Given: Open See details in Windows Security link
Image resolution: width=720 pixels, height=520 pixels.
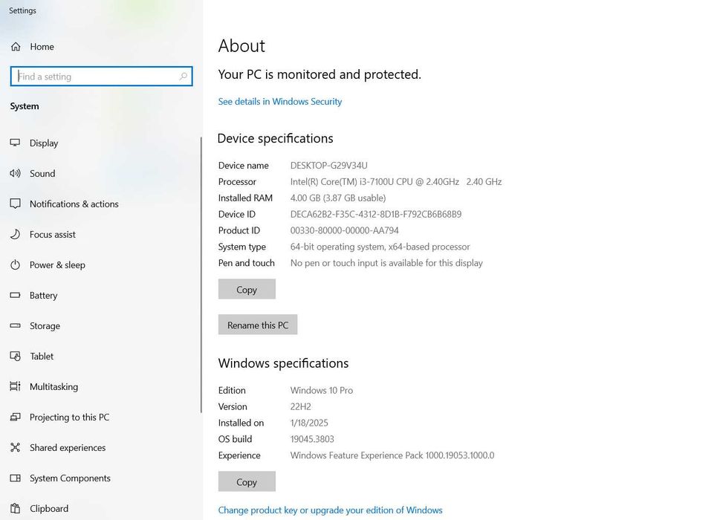Looking at the screenshot, I should click(x=279, y=102).
